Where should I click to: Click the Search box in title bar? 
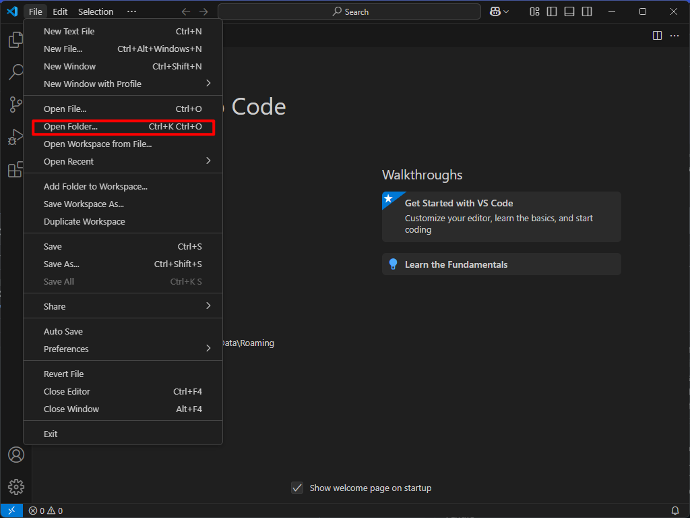point(349,11)
